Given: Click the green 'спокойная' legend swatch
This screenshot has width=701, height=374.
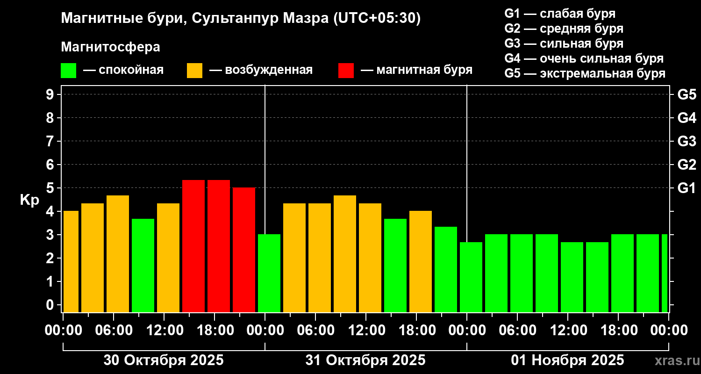Looking at the screenshot, I should pyautogui.click(x=68, y=70).
